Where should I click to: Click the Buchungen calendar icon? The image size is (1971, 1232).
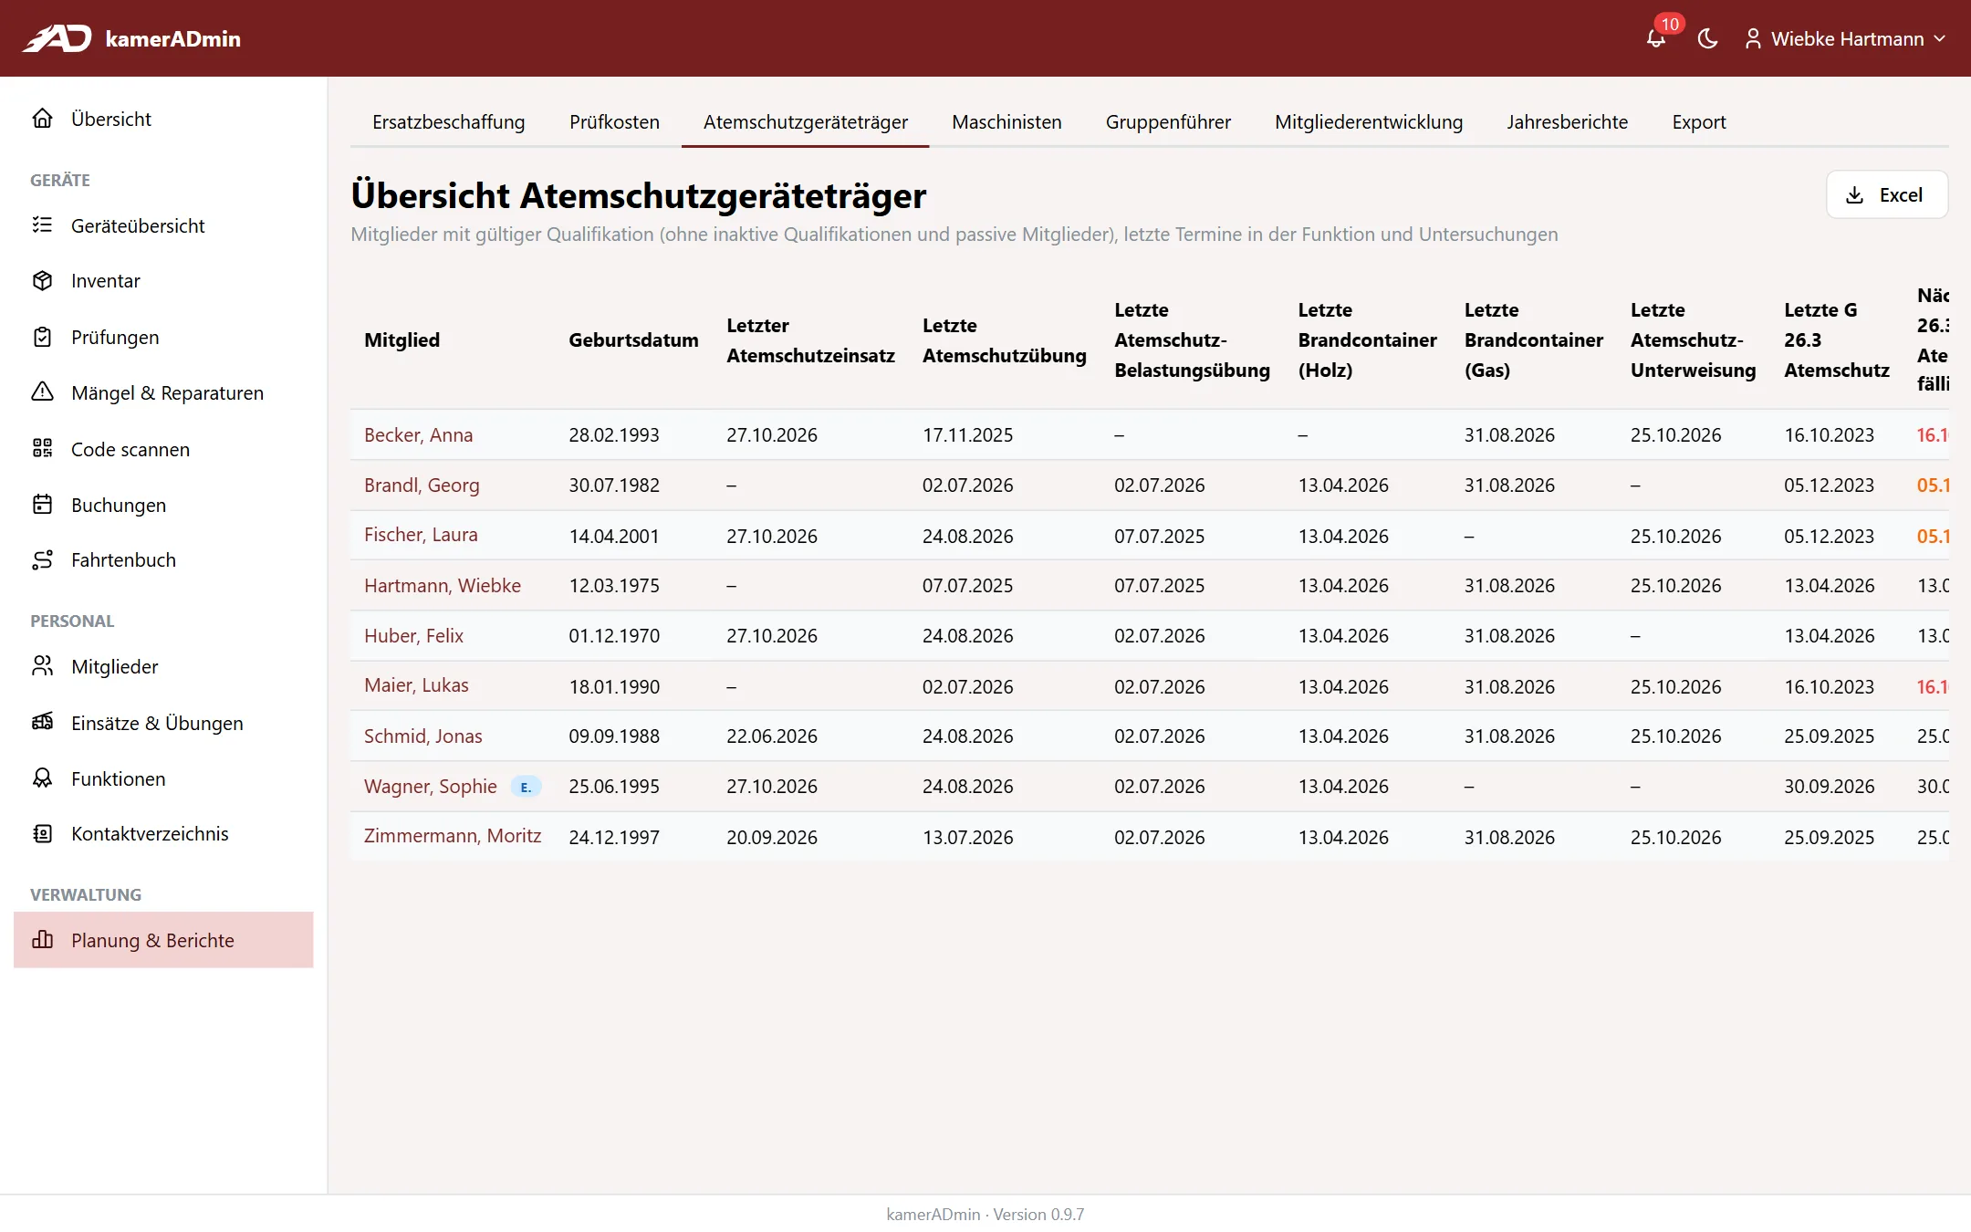tap(43, 505)
